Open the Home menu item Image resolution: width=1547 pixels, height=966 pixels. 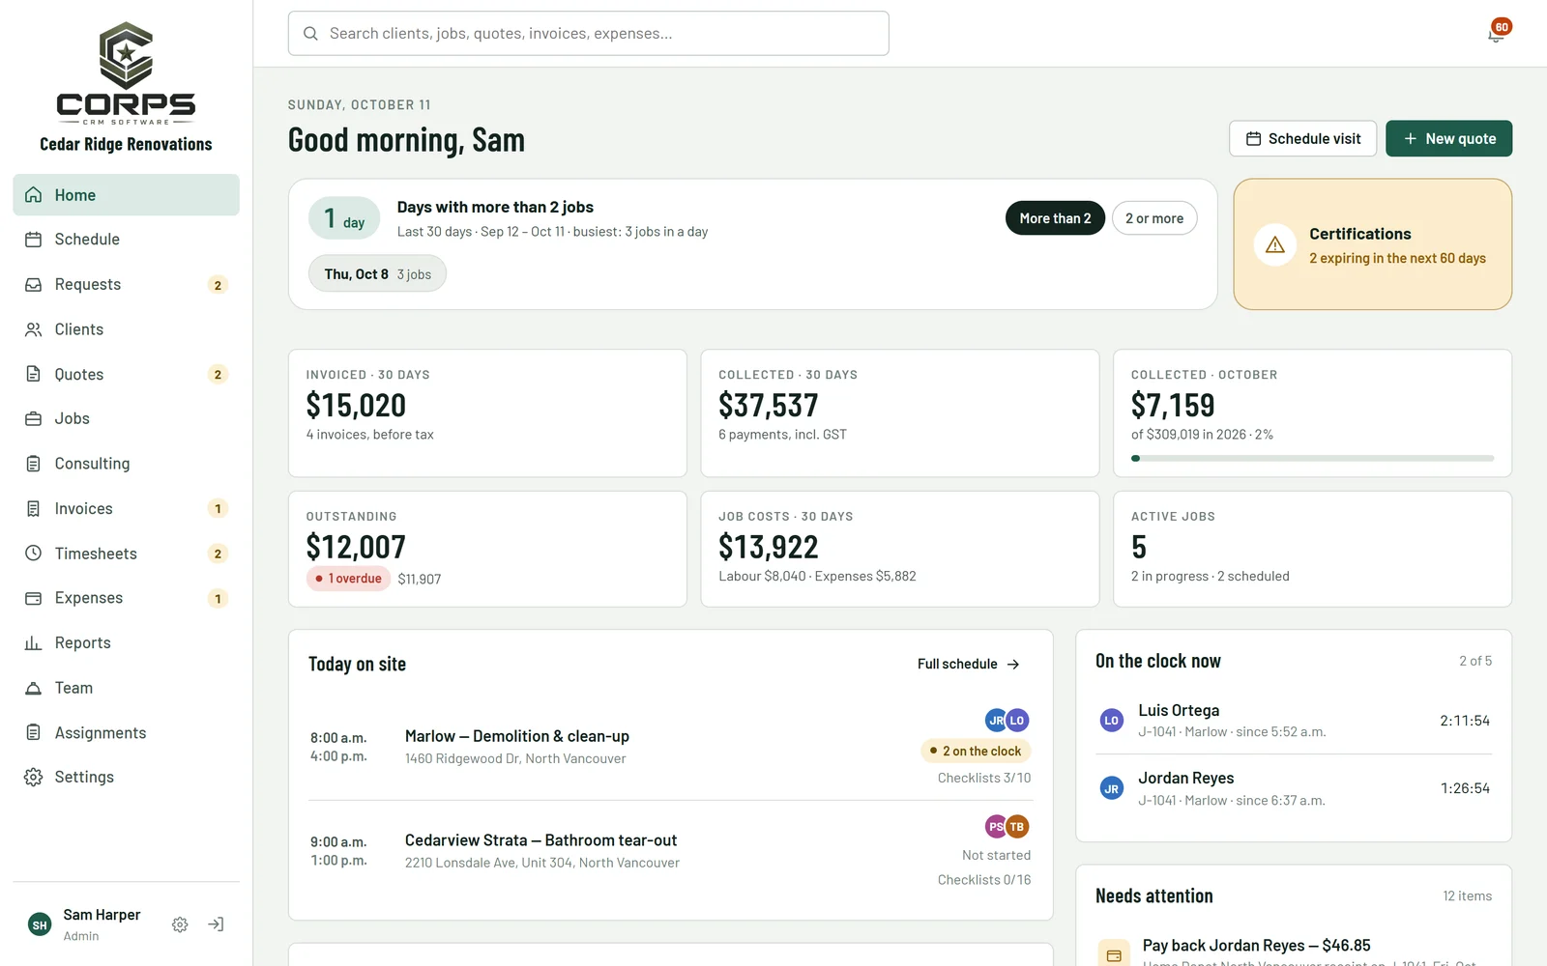coord(126,195)
